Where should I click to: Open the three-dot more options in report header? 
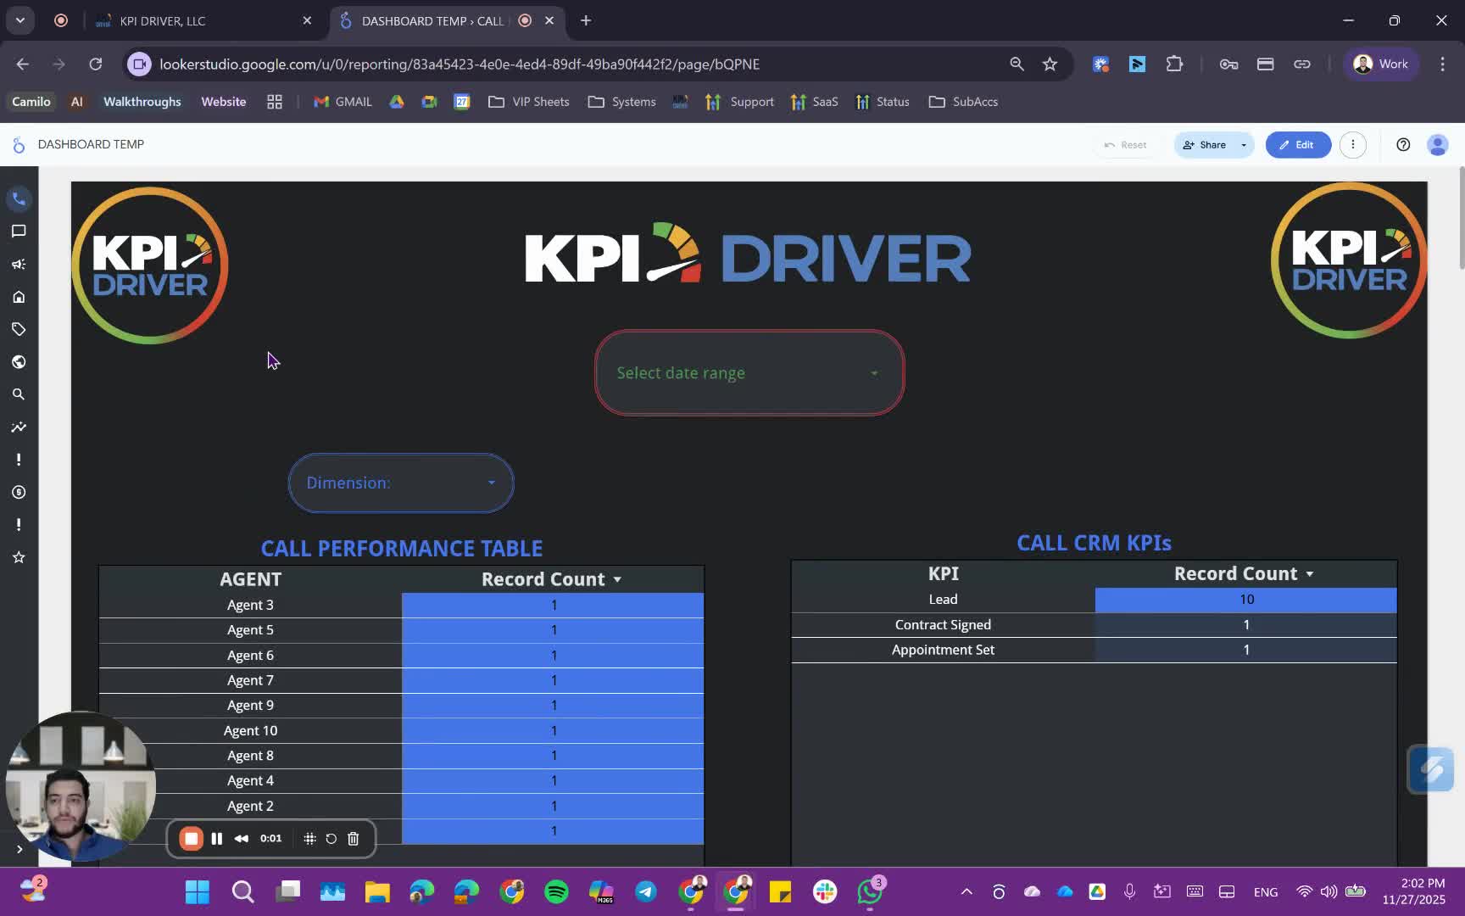[1353, 145]
